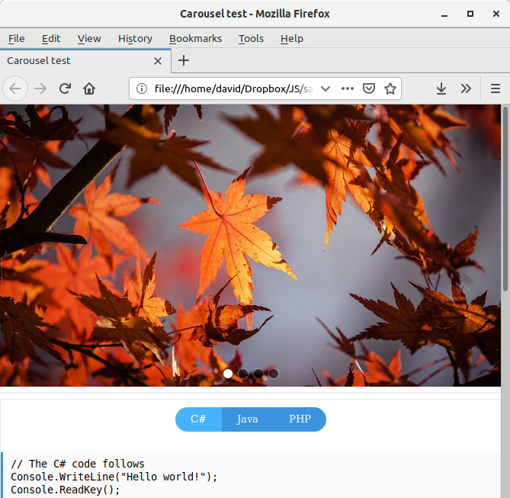Open the History menu
This screenshot has width=510, height=498.
tap(135, 38)
